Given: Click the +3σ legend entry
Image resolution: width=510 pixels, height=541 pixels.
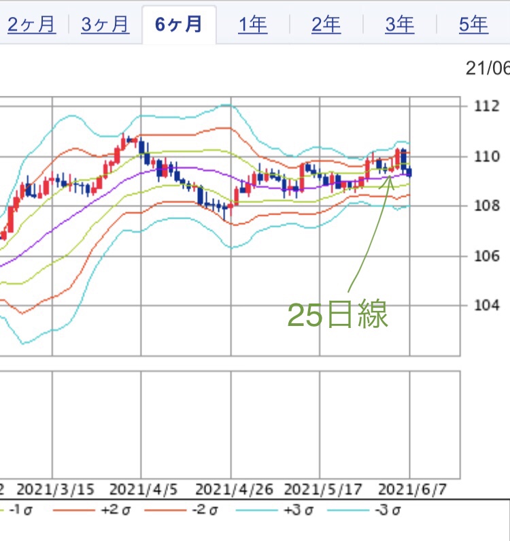Looking at the screenshot, I should (x=275, y=510).
